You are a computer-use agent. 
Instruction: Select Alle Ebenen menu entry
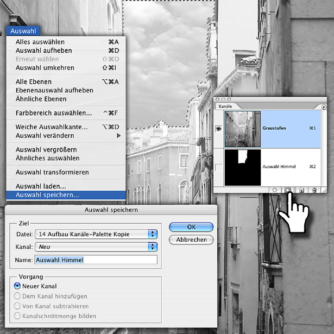point(66,82)
